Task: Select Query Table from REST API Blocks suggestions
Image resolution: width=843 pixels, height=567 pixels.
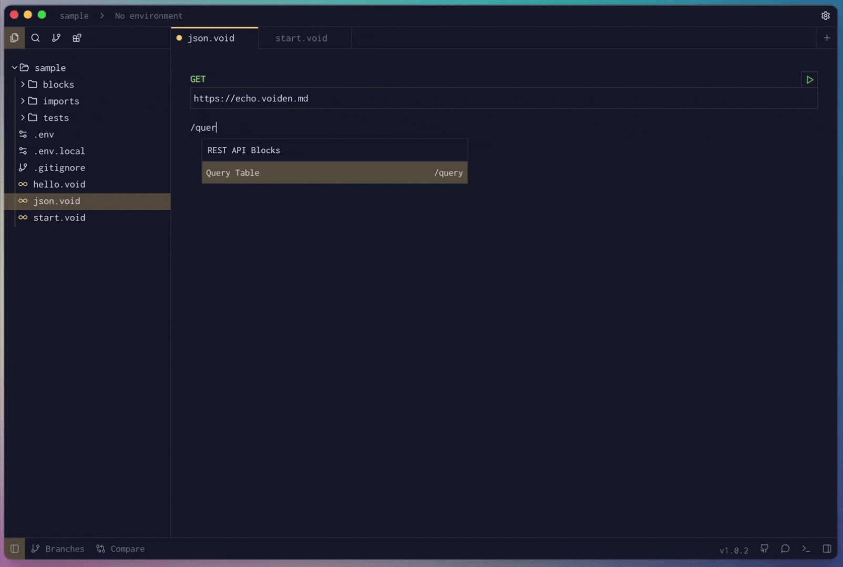Action: [x=334, y=173]
